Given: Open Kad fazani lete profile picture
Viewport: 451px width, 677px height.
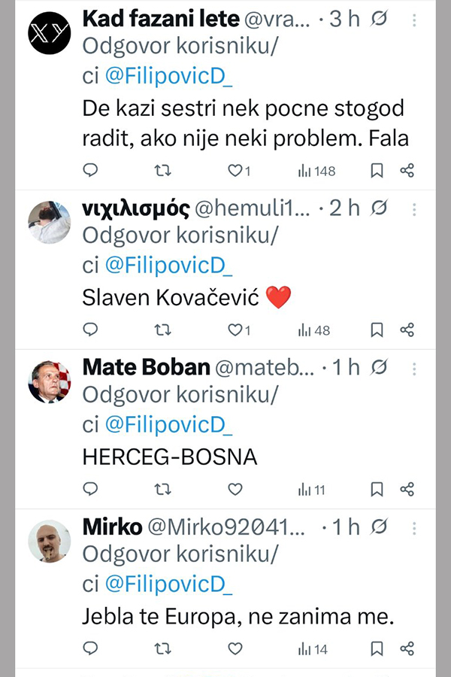Looking at the screenshot, I should pyautogui.click(x=49, y=34).
